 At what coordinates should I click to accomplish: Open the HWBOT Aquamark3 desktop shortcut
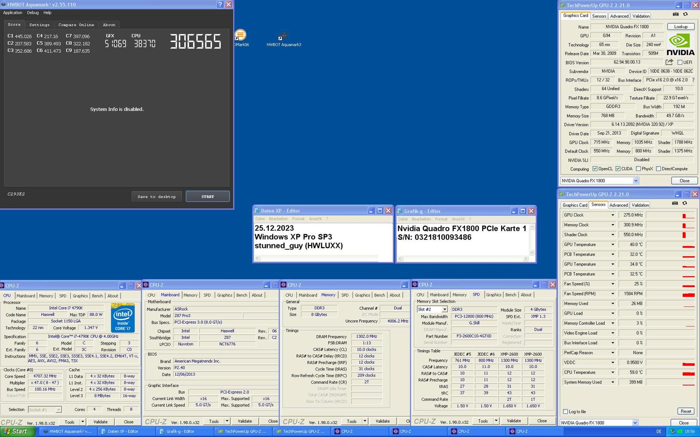(284, 39)
